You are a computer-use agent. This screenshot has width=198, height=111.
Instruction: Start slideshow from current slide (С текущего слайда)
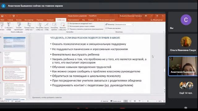(9, 27)
